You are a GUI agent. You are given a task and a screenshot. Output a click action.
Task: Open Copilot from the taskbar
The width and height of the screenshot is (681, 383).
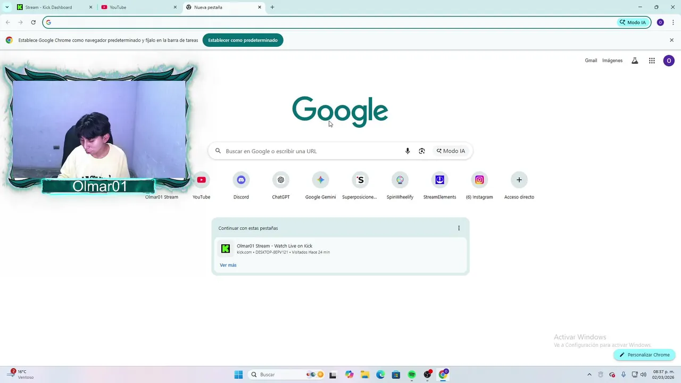click(349, 374)
